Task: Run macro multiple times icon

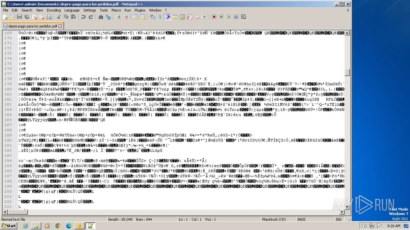Action: pos(236,17)
